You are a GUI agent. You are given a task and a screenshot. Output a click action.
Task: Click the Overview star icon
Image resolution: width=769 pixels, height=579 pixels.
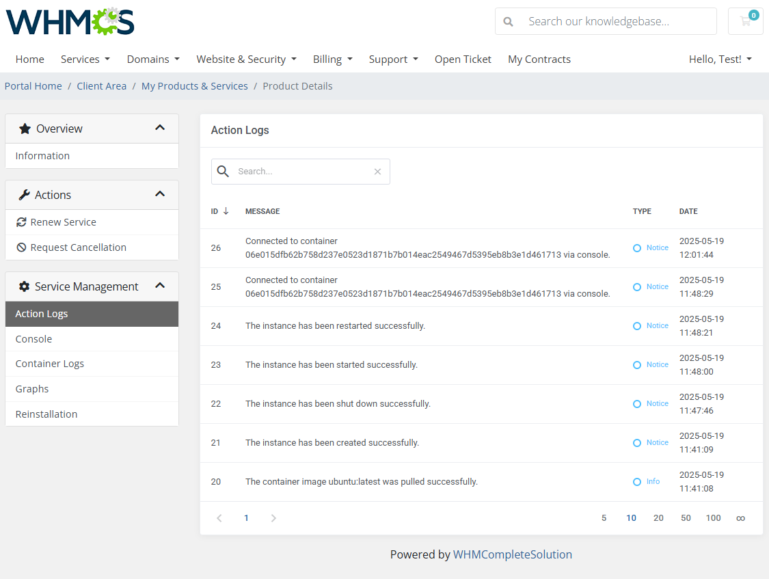(x=25, y=129)
